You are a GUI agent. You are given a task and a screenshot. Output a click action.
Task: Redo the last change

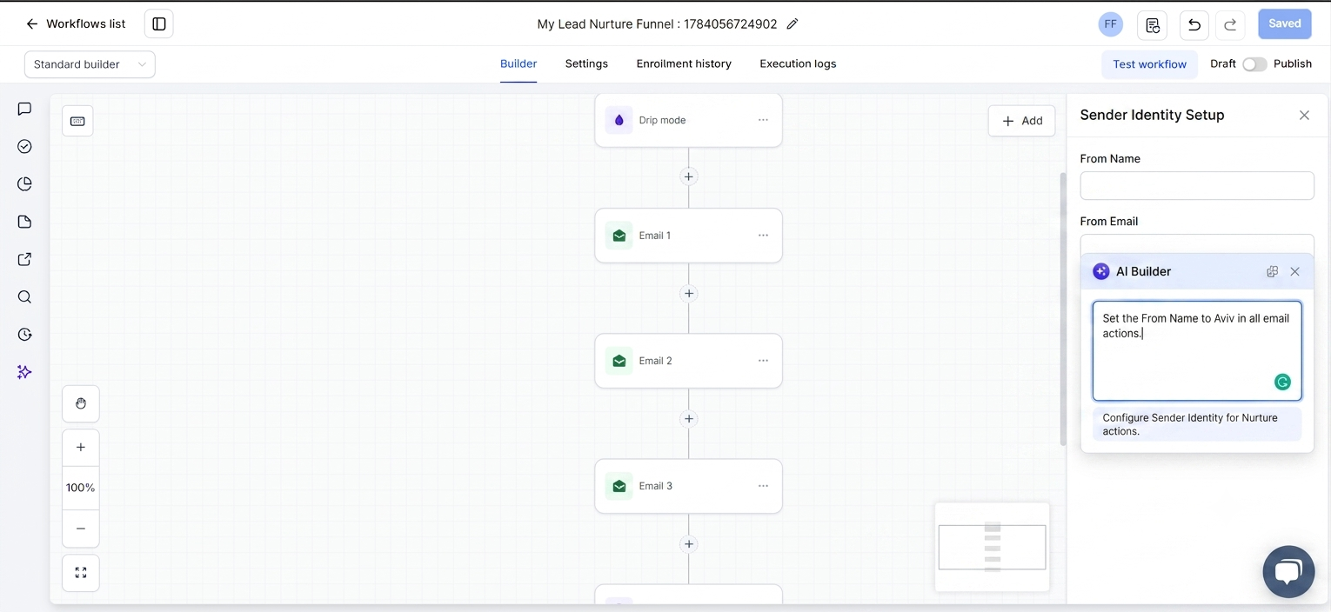[x=1230, y=24]
